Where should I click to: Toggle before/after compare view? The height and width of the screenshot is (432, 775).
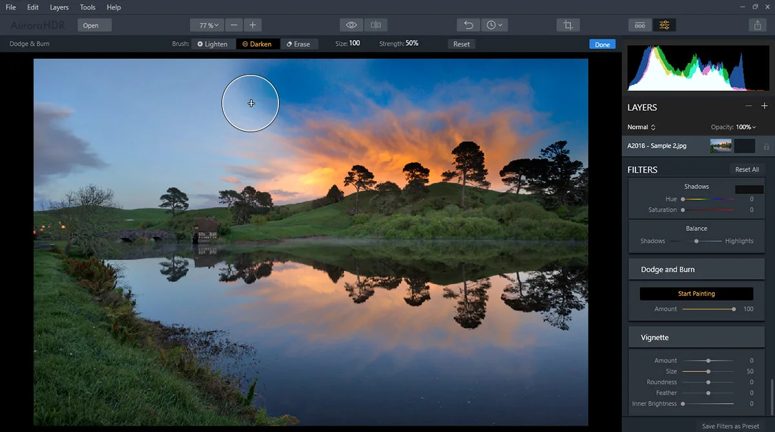[375, 25]
